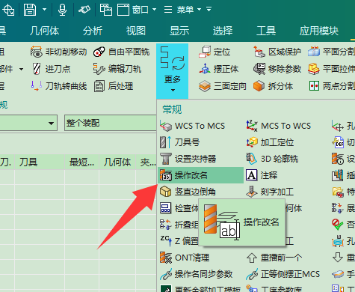The image size is (355, 292).
Task: Select 重播前一个 command
Action: click(x=274, y=258)
